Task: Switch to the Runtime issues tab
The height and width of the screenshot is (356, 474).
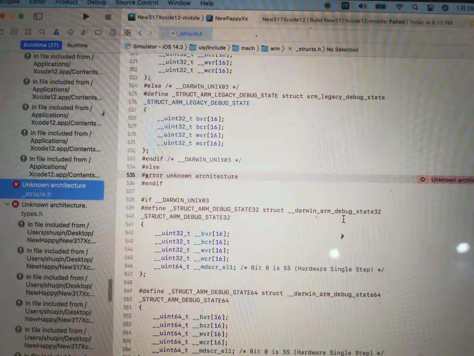Action: pyautogui.click(x=78, y=45)
